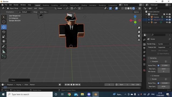Screen dimensions: 172x97
Task: Click the current frame number field
Action: [109, 85]
